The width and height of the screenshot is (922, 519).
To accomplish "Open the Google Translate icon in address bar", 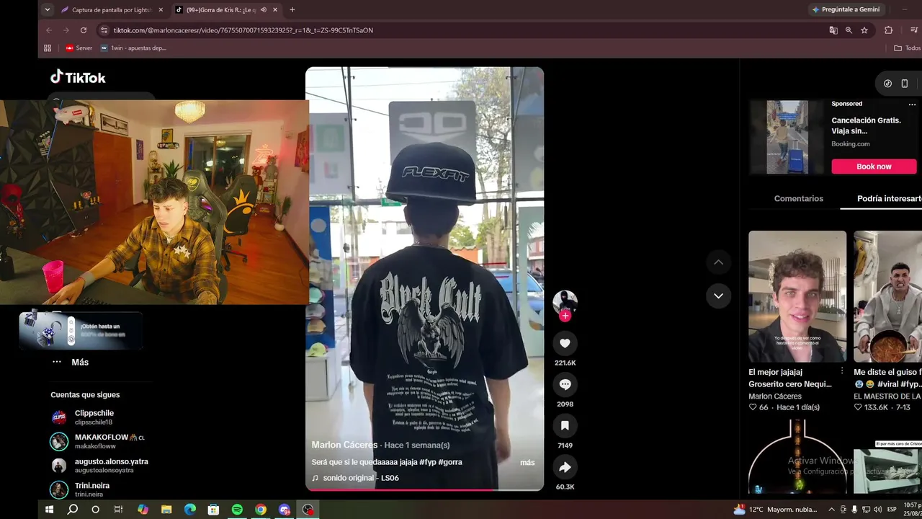I will coord(833,30).
